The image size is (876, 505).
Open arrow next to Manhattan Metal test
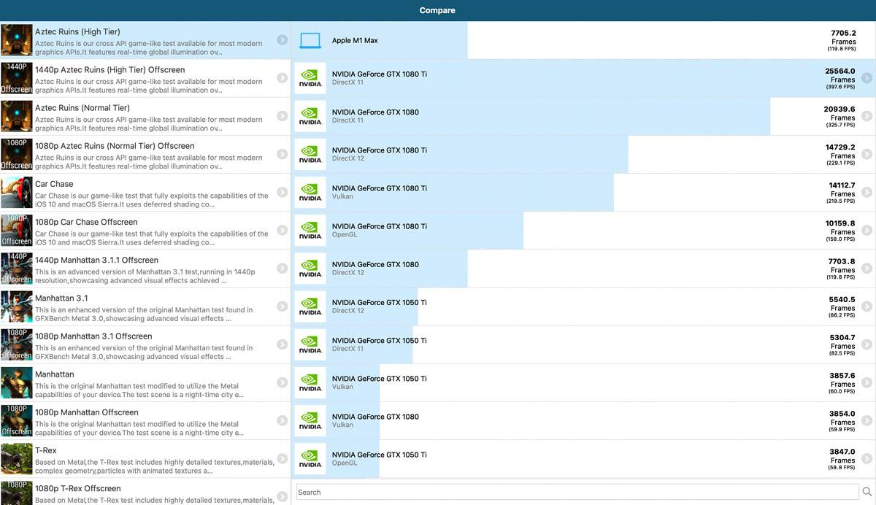(282, 382)
